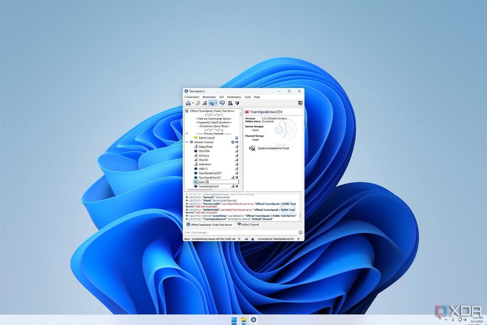Image resolution: width=487 pixels, height=325 pixels.
Task: Click the Visit our Community Server channel
Action: point(214,119)
